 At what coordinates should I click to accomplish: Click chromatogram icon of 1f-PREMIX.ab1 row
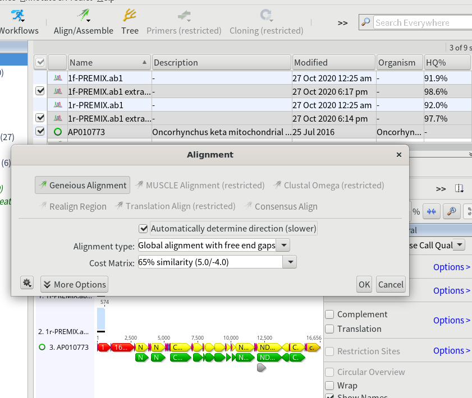[58, 78]
